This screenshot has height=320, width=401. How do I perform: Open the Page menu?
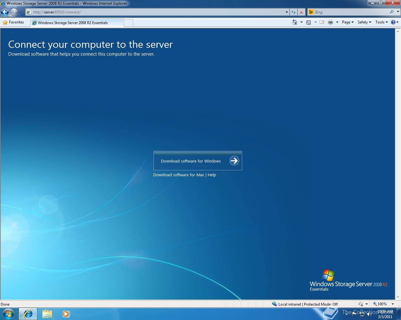coord(348,22)
